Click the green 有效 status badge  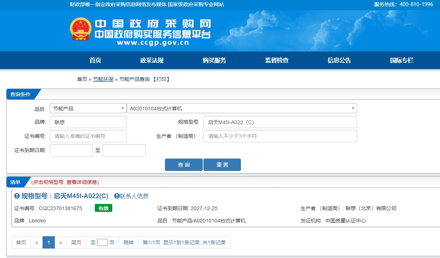104,208
